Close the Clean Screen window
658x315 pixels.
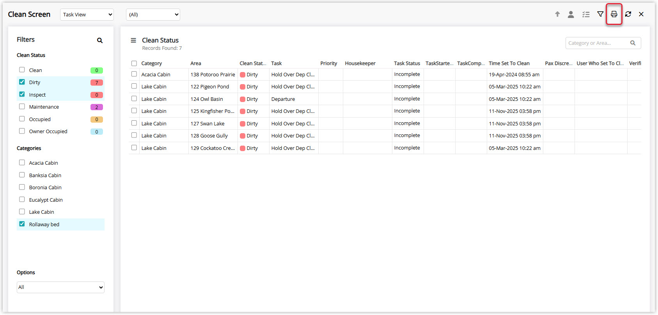click(x=641, y=14)
